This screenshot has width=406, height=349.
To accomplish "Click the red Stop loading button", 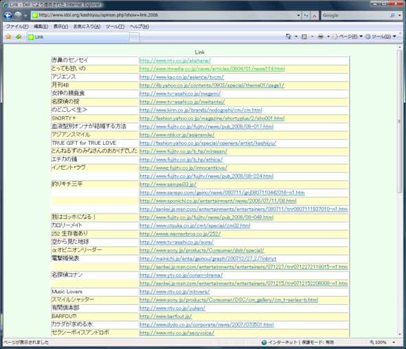I will (315, 16).
